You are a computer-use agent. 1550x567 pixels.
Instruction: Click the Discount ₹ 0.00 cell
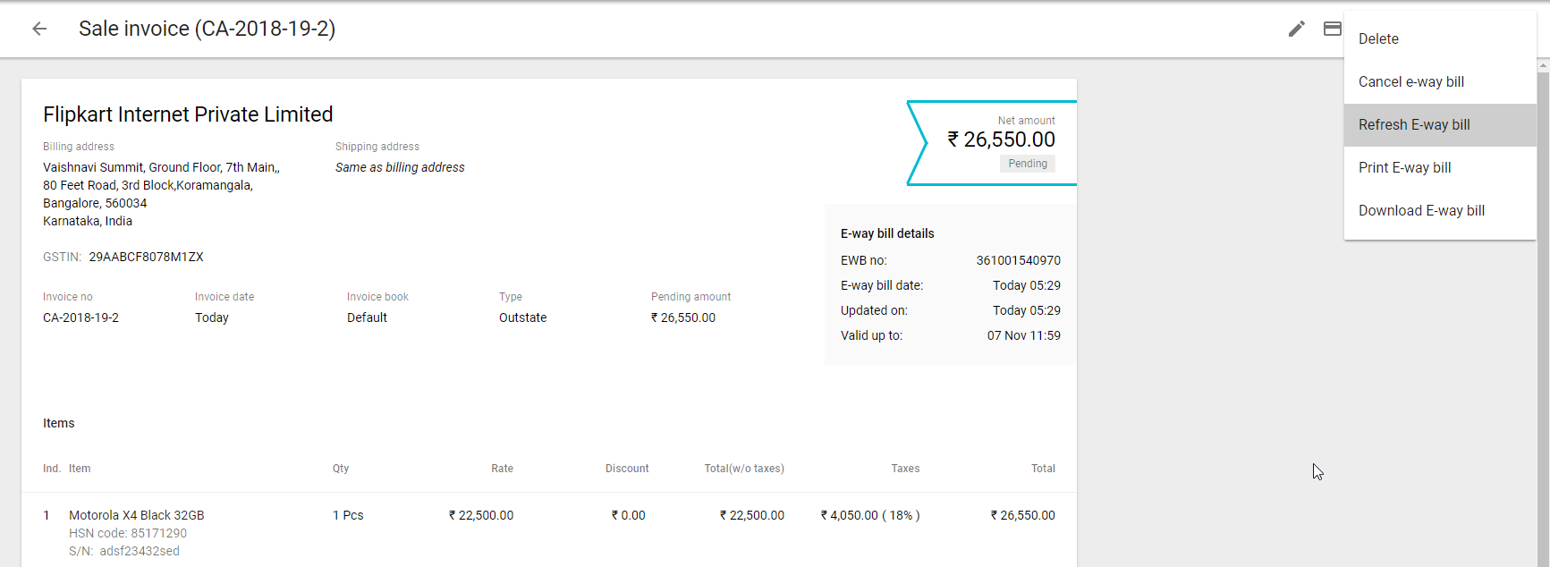[x=628, y=515]
